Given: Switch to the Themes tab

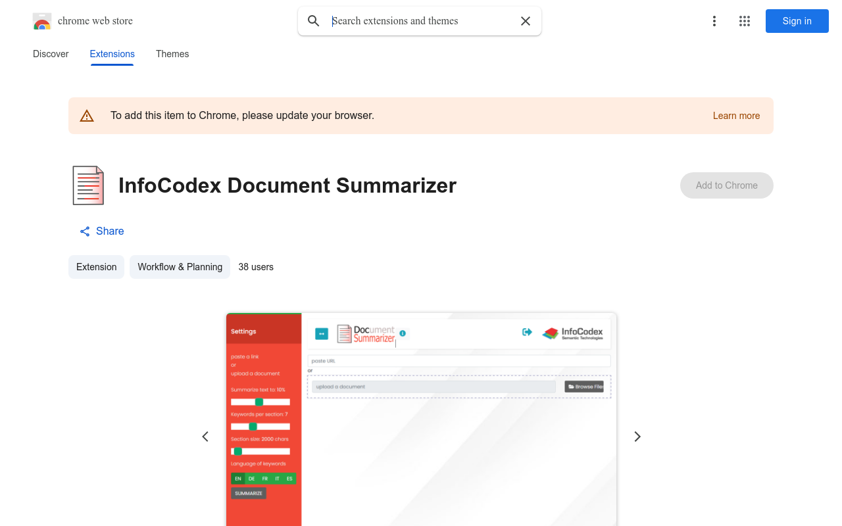Looking at the screenshot, I should tap(172, 54).
